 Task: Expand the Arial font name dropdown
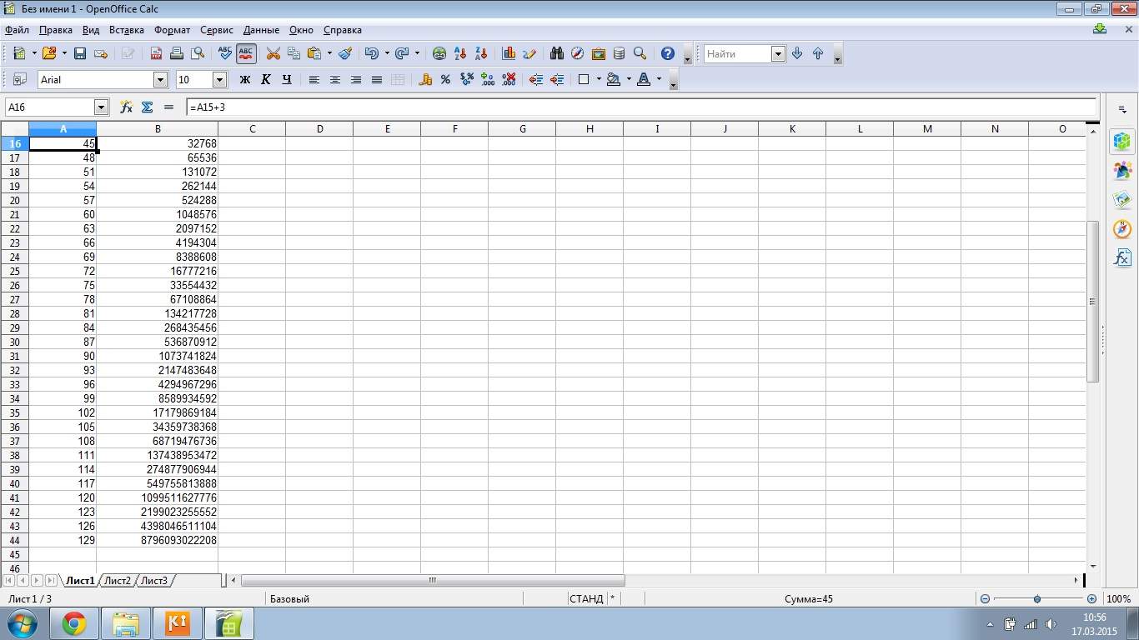(160, 80)
